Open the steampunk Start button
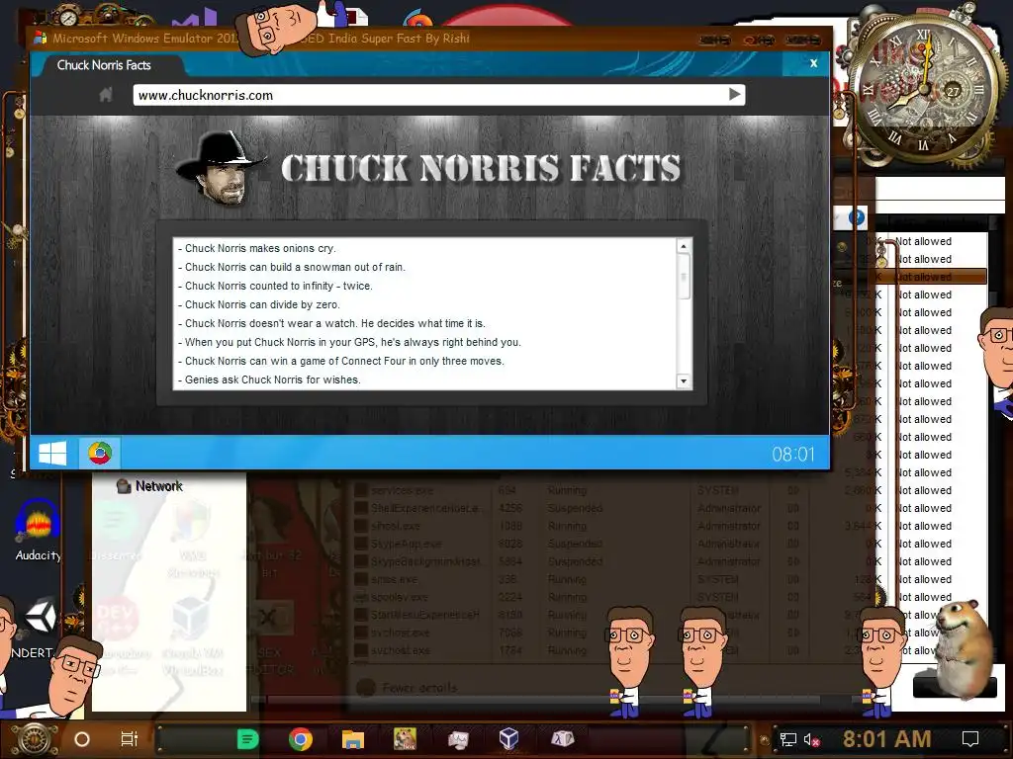1013x759 pixels. coord(33,739)
